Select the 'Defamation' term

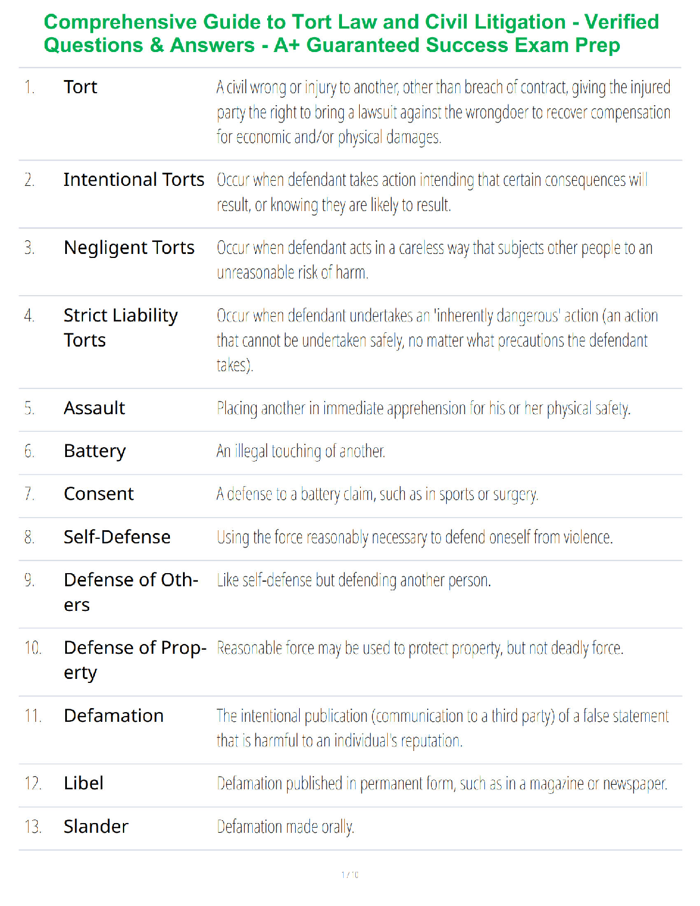tap(114, 716)
